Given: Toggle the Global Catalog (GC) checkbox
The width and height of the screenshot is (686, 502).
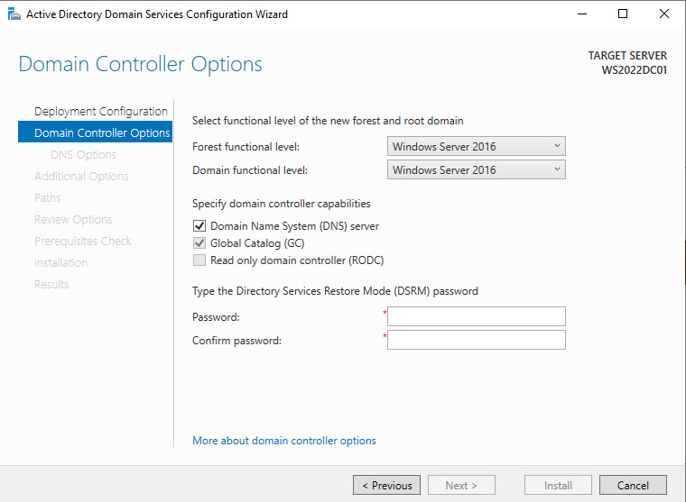Looking at the screenshot, I should (x=199, y=243).
